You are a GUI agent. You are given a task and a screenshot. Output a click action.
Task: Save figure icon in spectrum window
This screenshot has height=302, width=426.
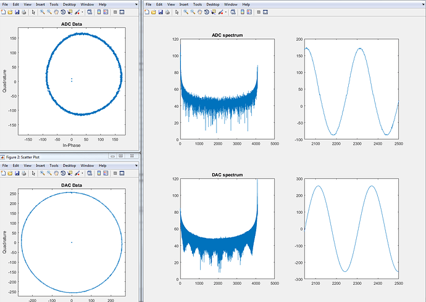point(161,12)
